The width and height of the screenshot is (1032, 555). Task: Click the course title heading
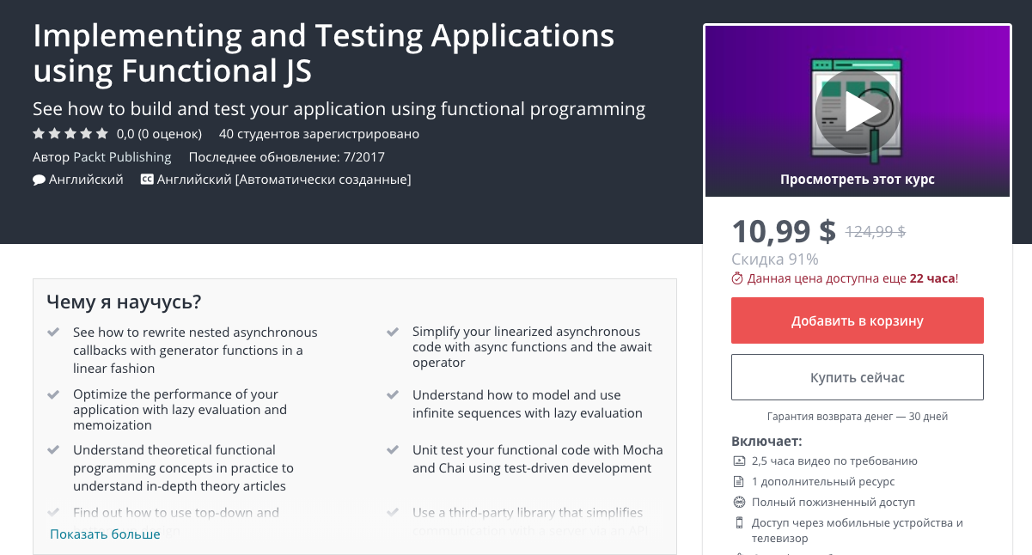(323, 53)
